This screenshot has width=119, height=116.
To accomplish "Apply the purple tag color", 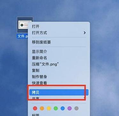I will pyautogui.click(x=70, y=108).
